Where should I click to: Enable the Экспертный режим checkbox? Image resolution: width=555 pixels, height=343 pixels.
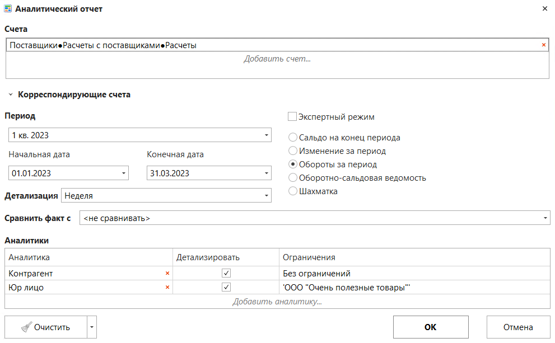[x=292, y=117]
